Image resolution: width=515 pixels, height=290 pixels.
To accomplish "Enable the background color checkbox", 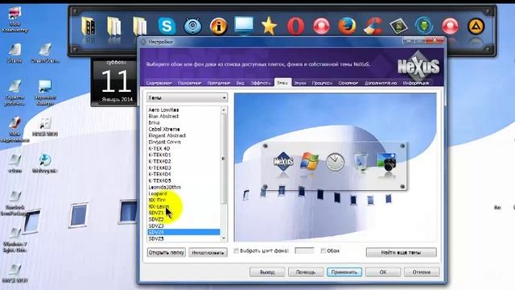I will (x=236, y=251).
